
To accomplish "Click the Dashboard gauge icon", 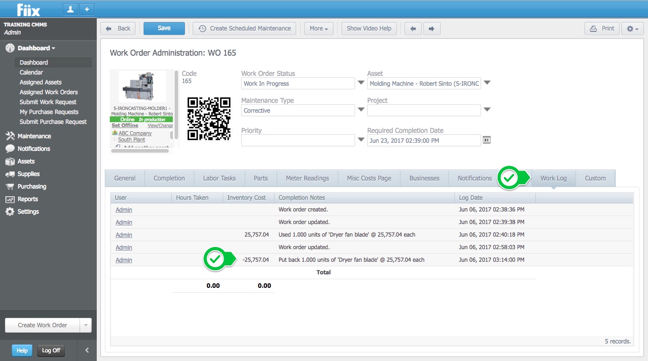I will pos(10,48).
